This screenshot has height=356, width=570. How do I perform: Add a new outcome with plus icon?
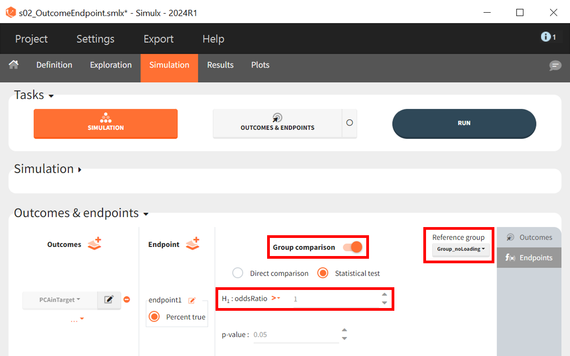95,244
